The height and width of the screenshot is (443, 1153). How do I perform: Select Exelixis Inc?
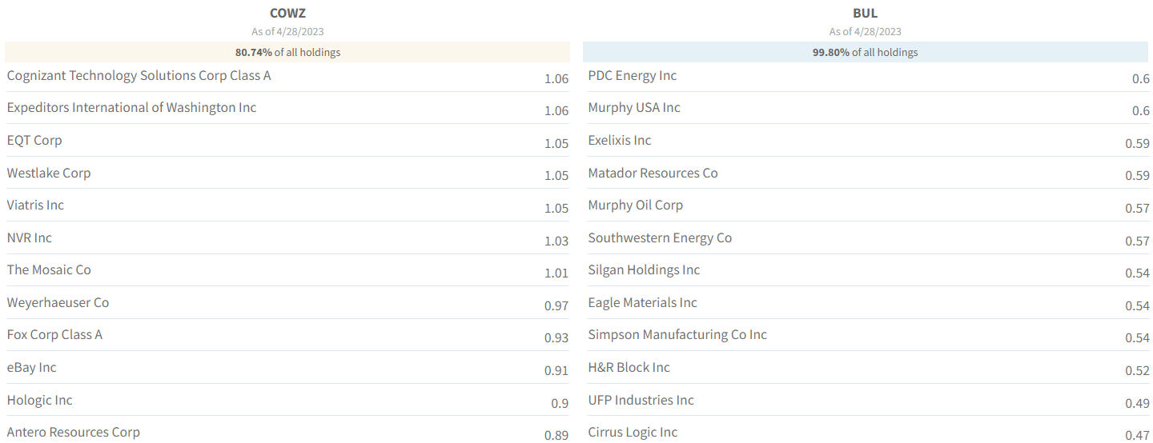point(620,140)
